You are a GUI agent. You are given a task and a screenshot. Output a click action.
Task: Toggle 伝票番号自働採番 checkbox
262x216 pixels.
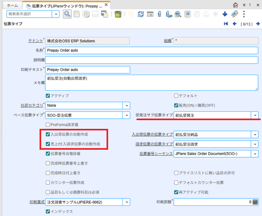48,154
